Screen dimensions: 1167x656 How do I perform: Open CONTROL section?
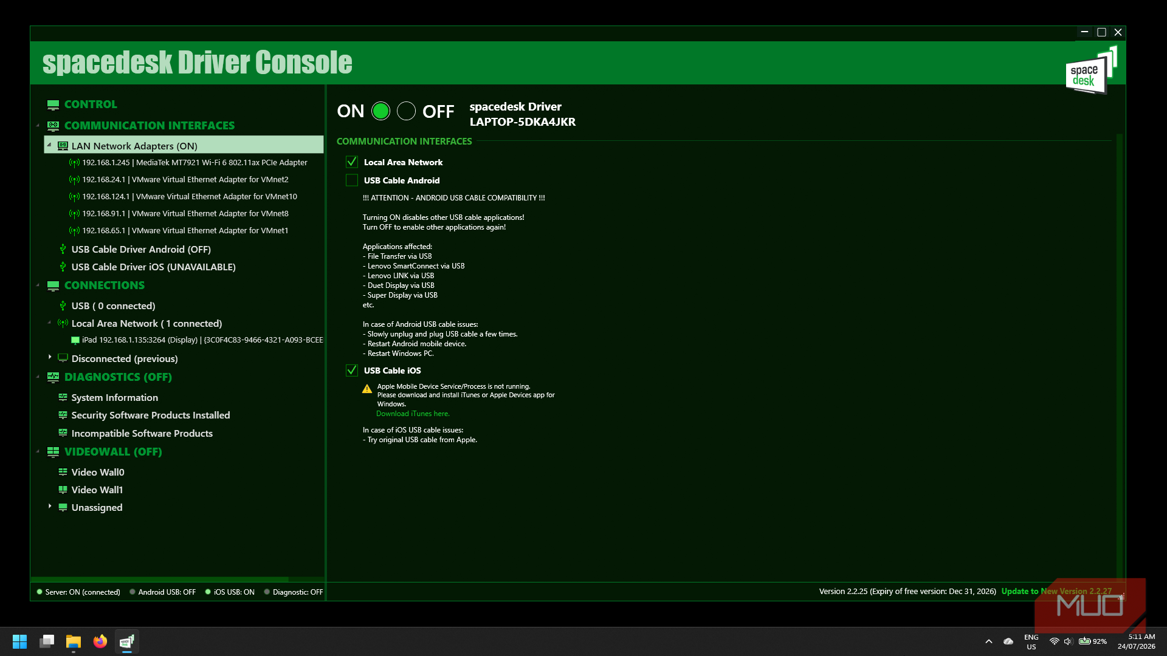click(x=91, y=104)
